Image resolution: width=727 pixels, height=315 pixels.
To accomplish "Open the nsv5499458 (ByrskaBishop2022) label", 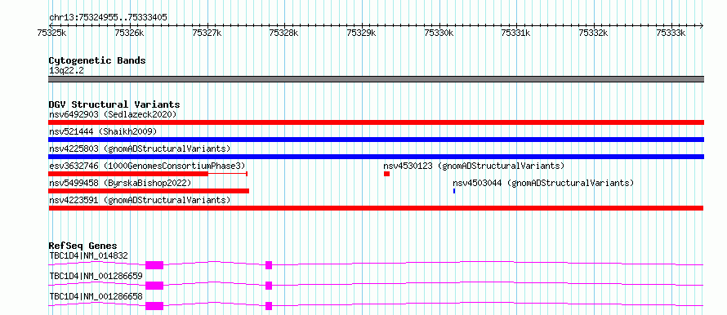I will [120, 183].
